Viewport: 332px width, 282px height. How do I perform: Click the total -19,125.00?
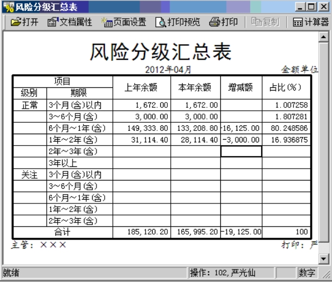(x=241, y=232)
